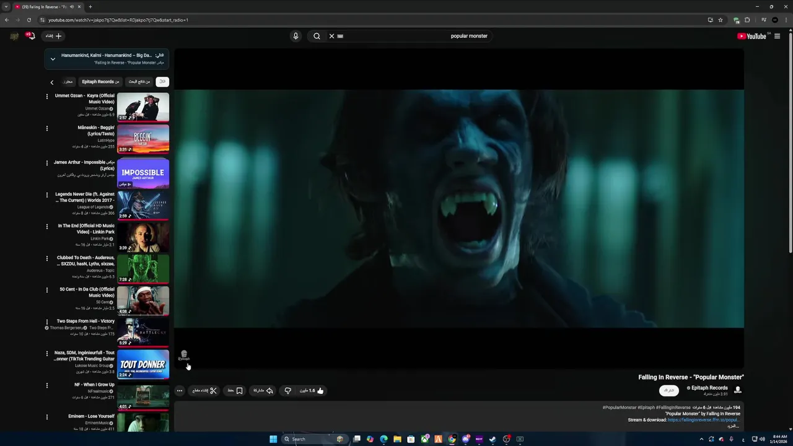Click the #FallingInReverse hashtag
This screenshot has width=793, height=446.
point(673,408)
